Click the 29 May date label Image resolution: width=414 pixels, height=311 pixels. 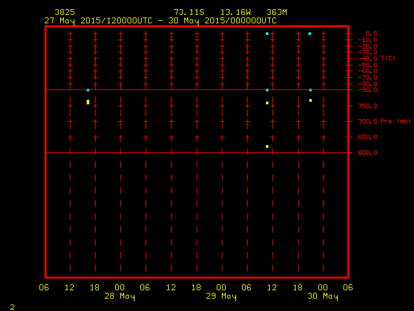(221, 297)
